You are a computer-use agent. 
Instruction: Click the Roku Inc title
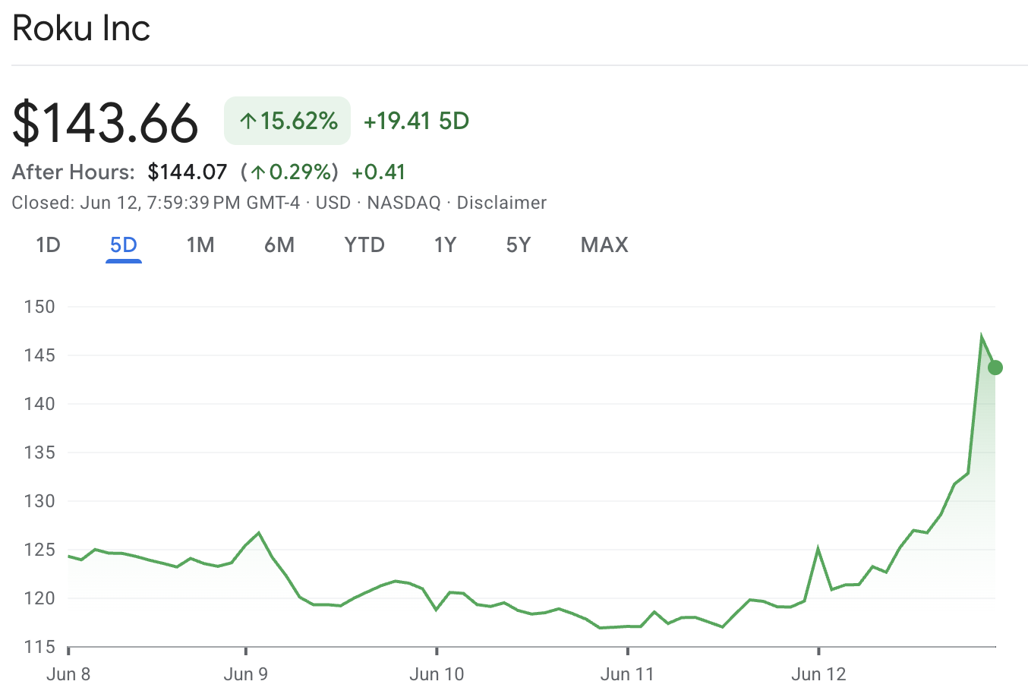pyautogui.click(x=81, y=28)
